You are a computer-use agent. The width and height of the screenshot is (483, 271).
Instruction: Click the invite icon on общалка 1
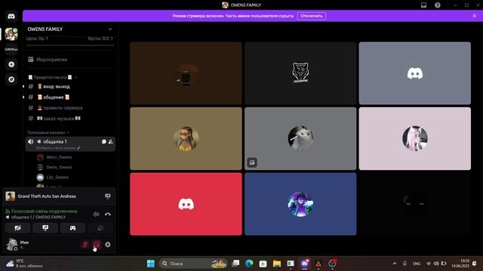tap(111, 142)
